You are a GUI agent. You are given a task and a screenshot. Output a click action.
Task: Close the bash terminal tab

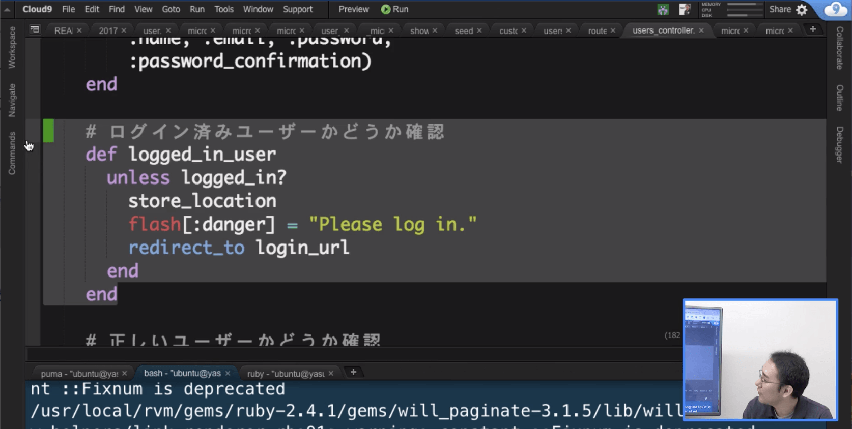(x=228, y=373)
